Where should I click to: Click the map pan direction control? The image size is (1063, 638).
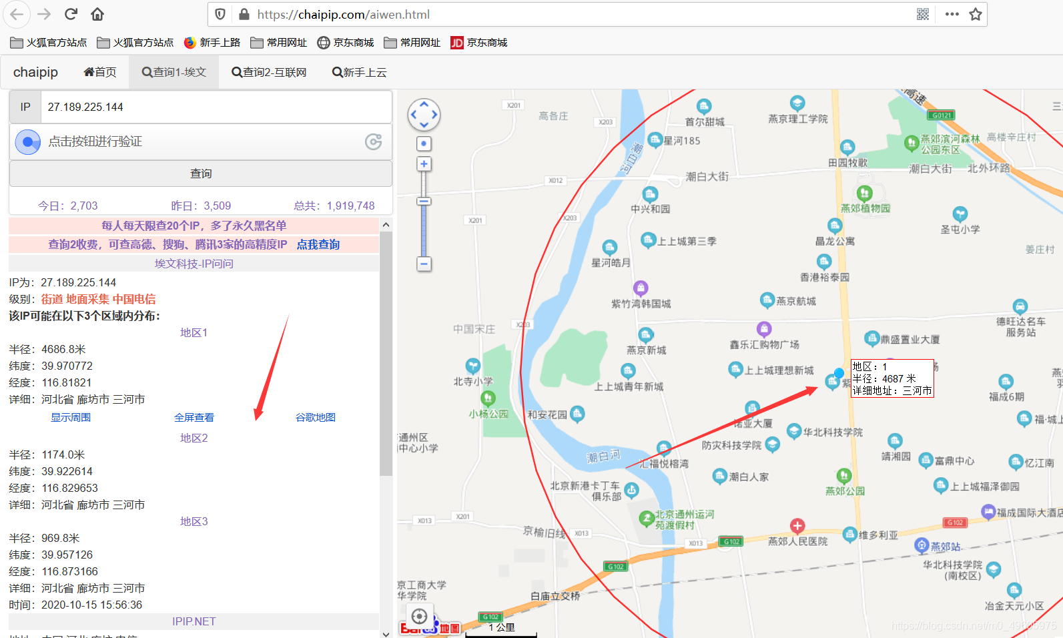424,115
